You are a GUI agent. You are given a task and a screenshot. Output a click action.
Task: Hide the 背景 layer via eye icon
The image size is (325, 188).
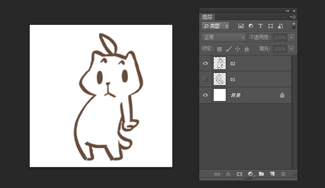pyautogui.click(x=205, y=95)
